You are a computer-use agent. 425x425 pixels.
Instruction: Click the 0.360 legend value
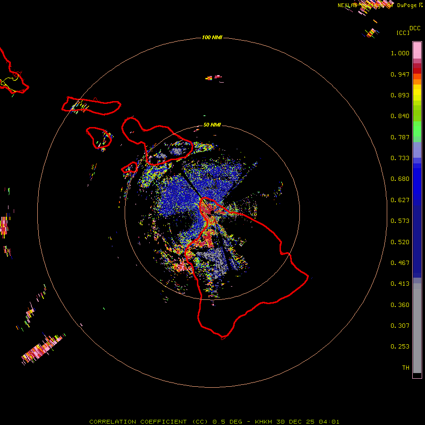tap(400, 305)
